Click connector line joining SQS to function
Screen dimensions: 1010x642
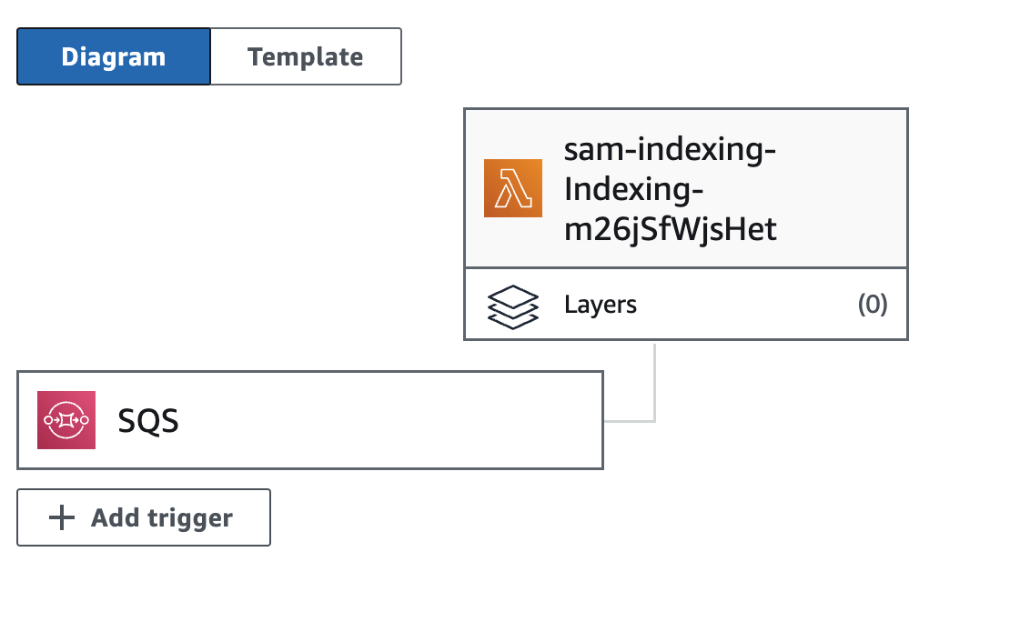tap(654, 399)
